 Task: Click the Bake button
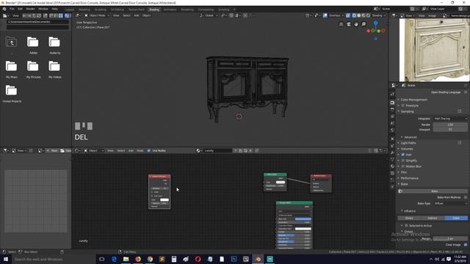434,191
